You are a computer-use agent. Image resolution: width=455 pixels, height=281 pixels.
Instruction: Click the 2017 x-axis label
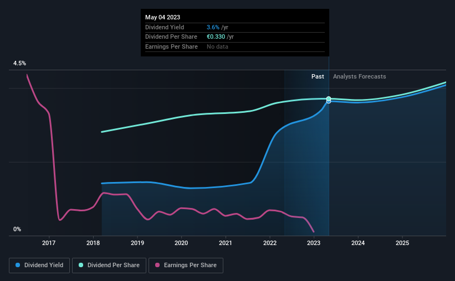[x=49, y=243]
